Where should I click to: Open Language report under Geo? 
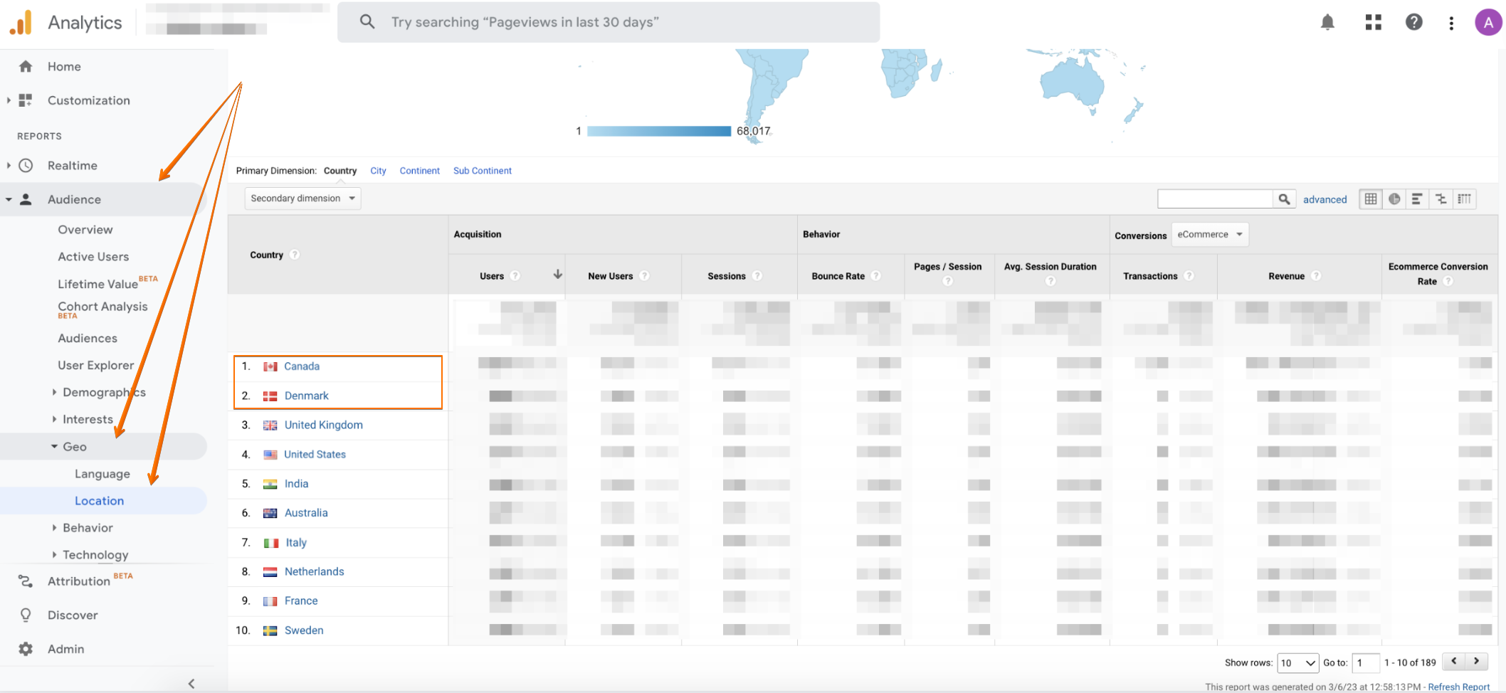pos(102,474)
